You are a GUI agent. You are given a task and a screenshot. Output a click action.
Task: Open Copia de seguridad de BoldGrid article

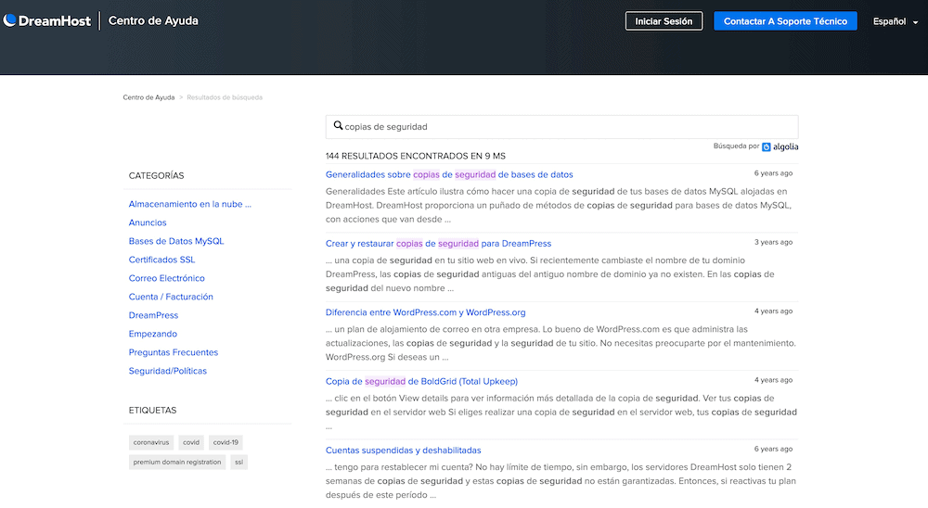[x=421, y=381]
